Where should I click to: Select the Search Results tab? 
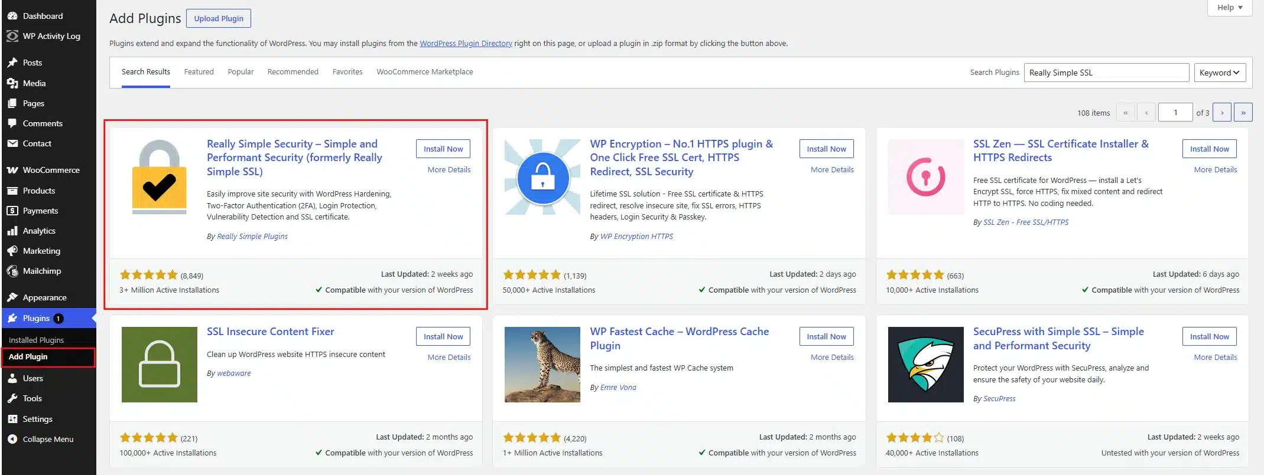[x=146, y=72]
